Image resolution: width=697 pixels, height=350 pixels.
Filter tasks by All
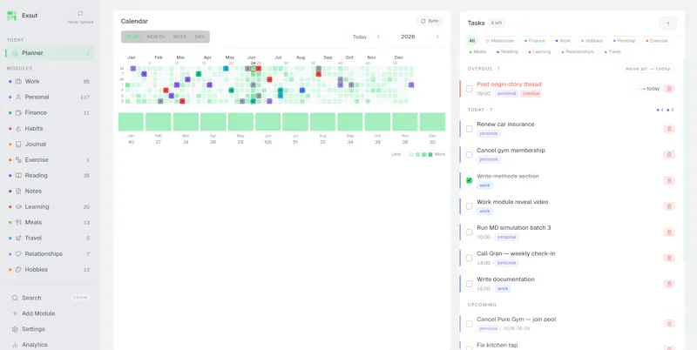471,41
